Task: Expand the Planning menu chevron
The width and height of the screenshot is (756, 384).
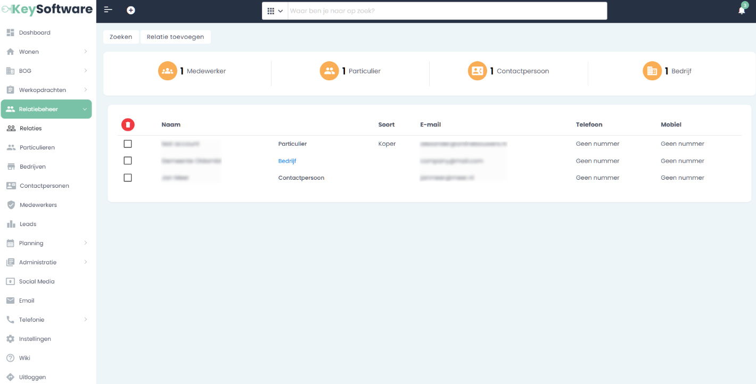Action: (85, 243)
